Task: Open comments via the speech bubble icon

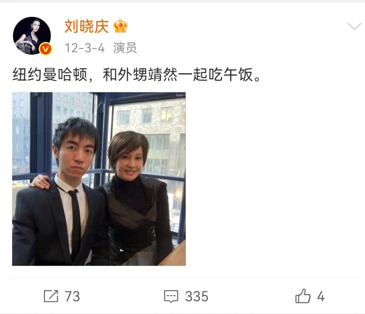Action: [171, 296]
